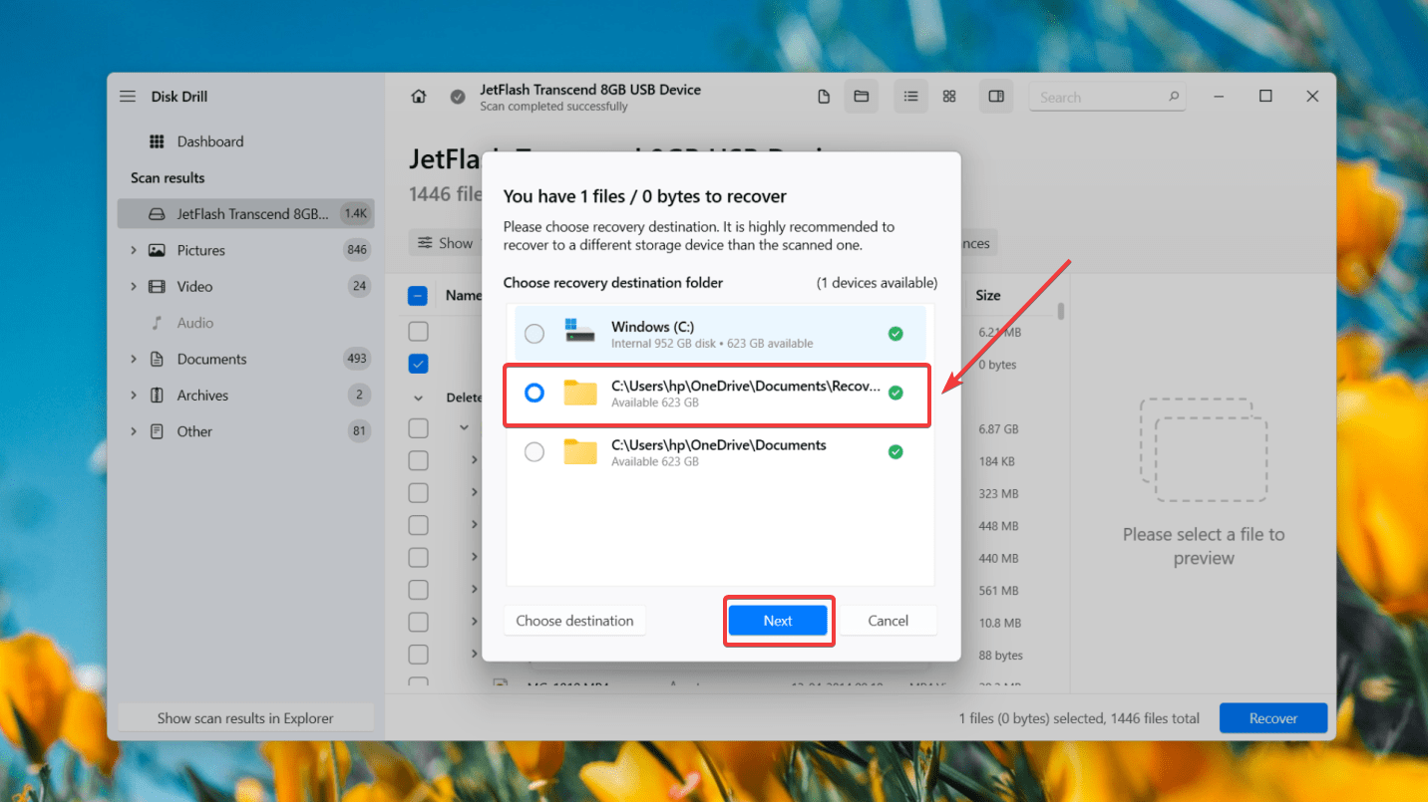The width and height of the screenshot is (1428, 802).
Task: Click the 88 bytes size value
Action: pyautogui.click(x=1001, y=656)
